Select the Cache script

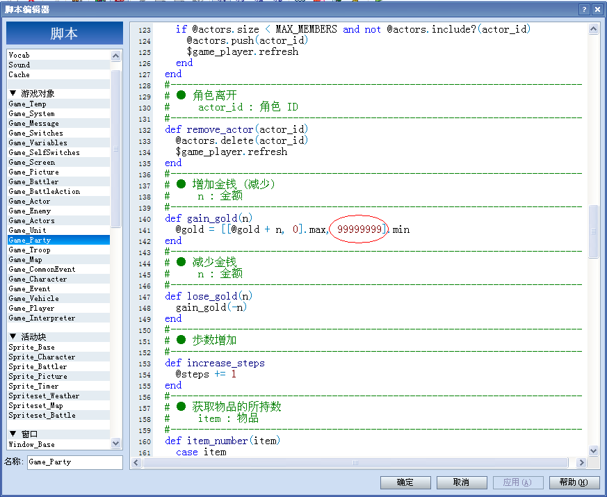tap(59, 74)
